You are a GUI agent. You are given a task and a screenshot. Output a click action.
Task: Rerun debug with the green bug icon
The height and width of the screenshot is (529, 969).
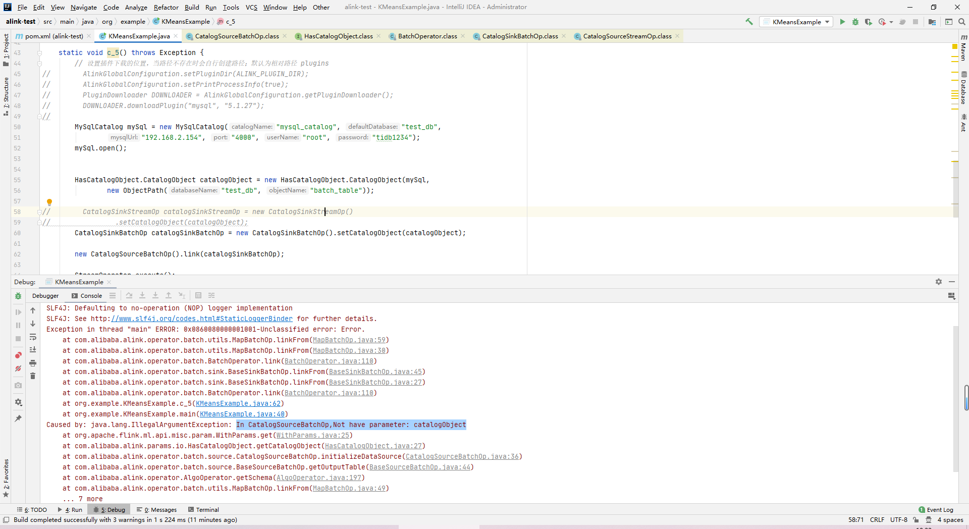tap(18, 296)
